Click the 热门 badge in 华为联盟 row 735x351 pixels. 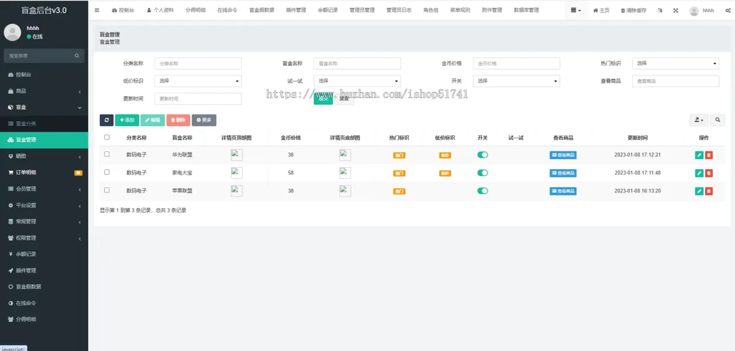399,156
